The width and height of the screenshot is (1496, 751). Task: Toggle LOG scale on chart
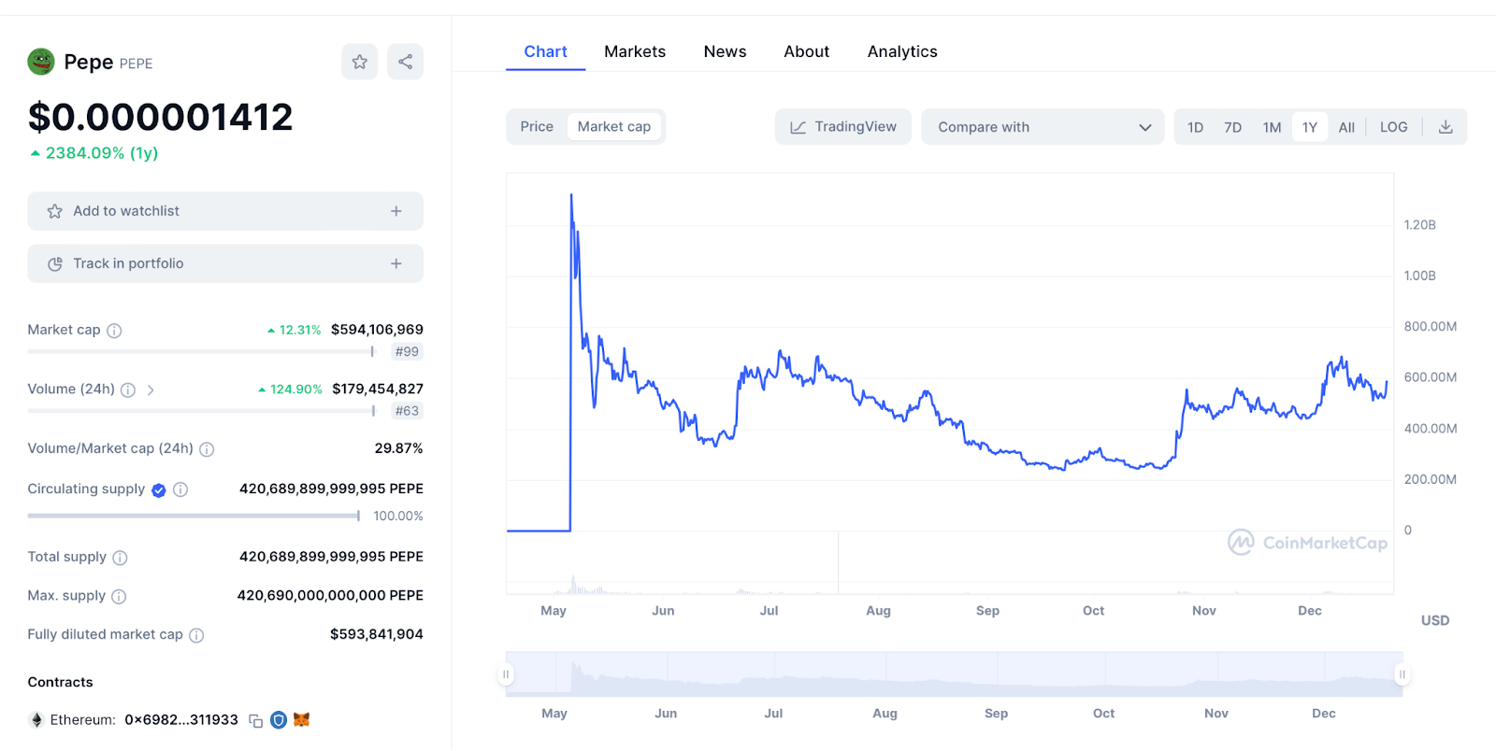tap(1393, 127)
